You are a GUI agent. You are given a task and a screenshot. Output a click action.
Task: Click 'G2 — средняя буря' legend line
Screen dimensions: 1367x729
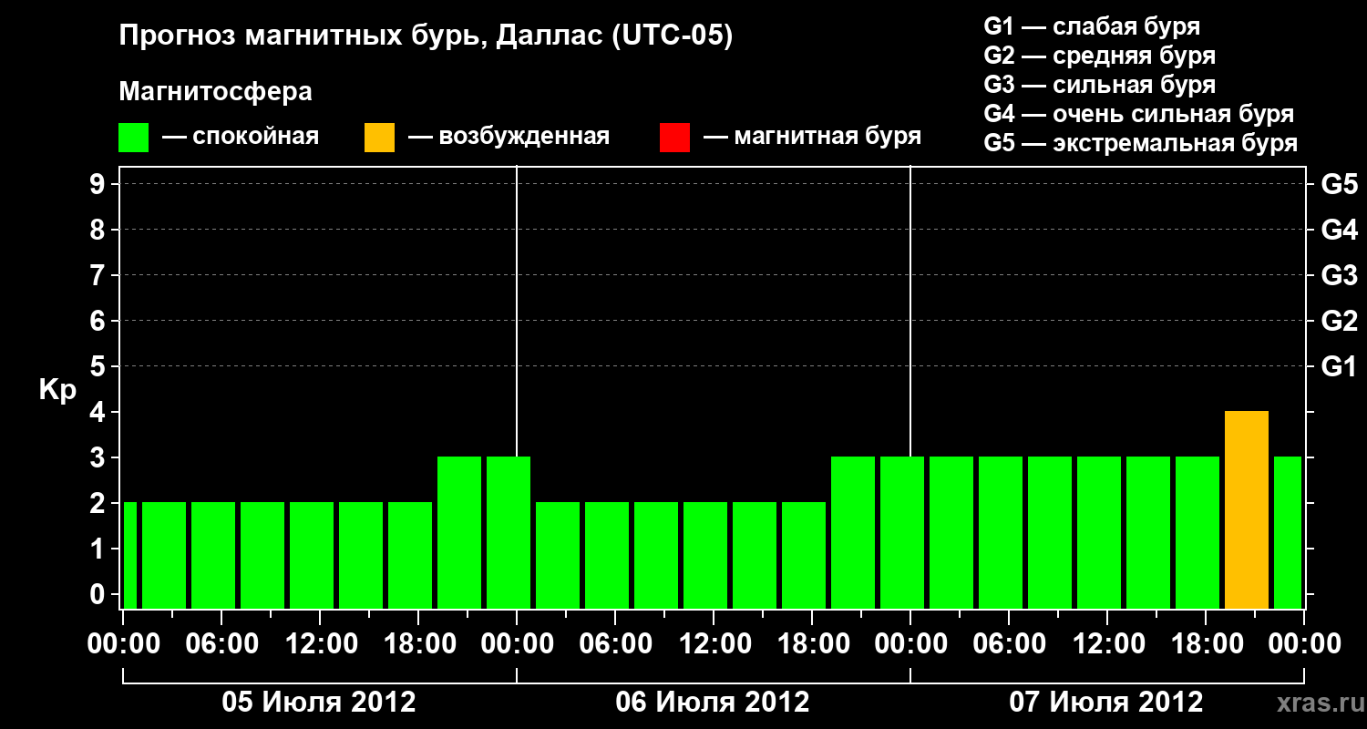[x=1099, y=56]
